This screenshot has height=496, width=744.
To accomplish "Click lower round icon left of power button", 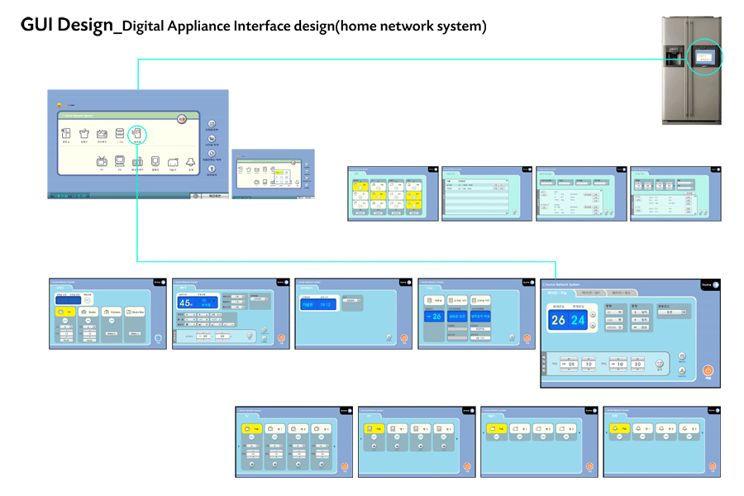I will click(682, 370).
